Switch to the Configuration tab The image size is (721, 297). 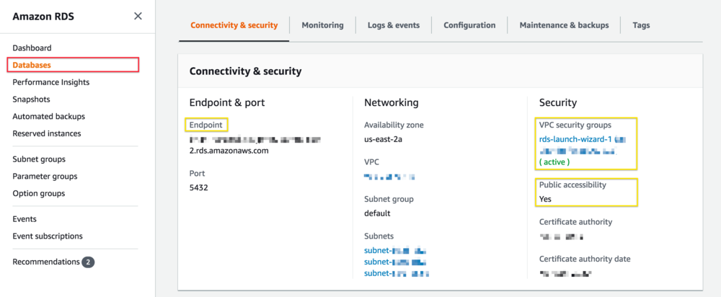pos(469,25)
